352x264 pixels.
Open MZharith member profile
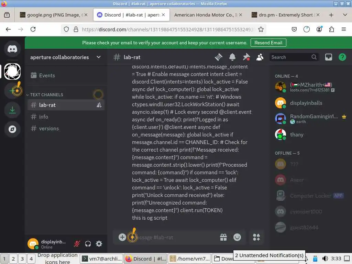(311, 87)
